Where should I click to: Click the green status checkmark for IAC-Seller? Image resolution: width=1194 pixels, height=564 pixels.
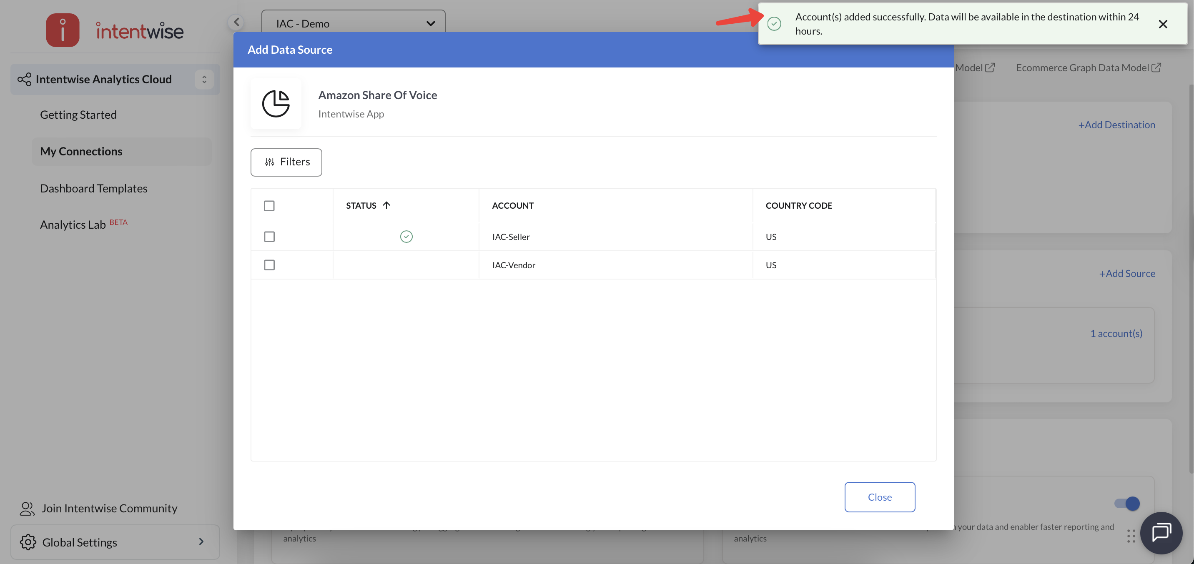(x=406, y=237)
